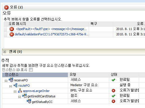Select the receivePO instance name
The image size is (145, 108).
coord(21,80)
